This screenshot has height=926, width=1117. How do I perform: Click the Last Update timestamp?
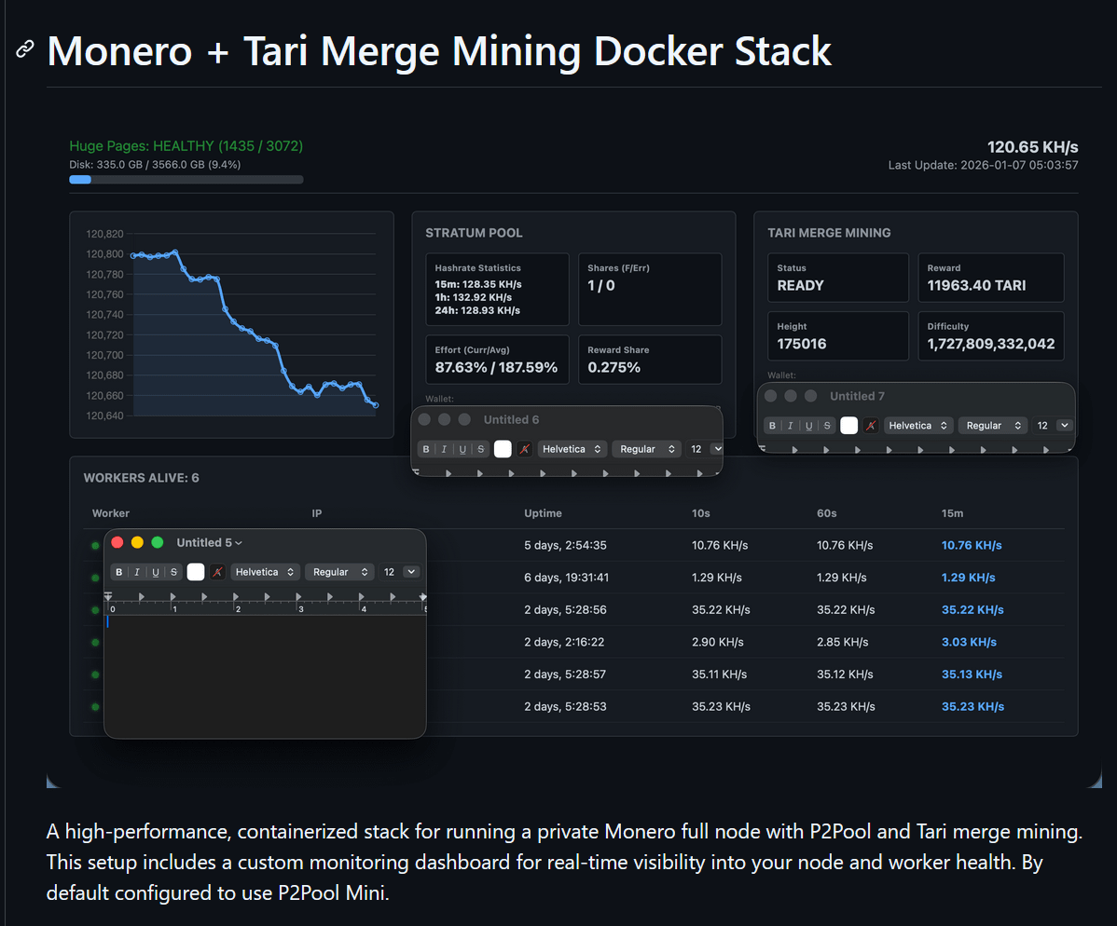983,165
